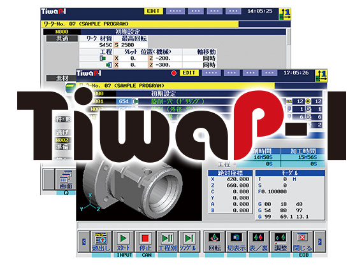Click the CAN key label under 停止
362x267 pixels.
[146, 255]
